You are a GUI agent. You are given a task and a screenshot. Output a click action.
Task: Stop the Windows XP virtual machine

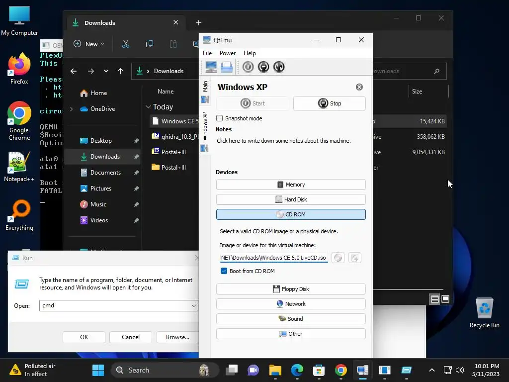[330, 103]
